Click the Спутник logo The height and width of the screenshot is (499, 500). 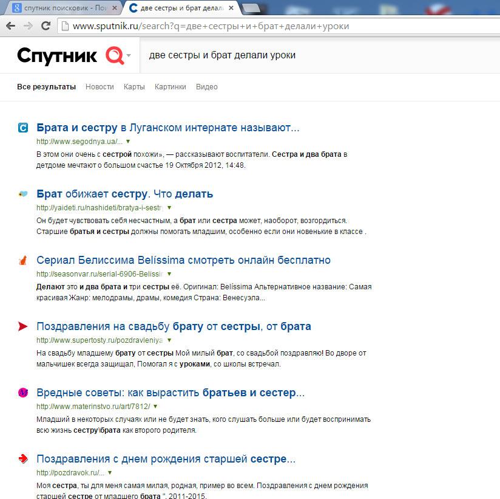tap(57, 55)
